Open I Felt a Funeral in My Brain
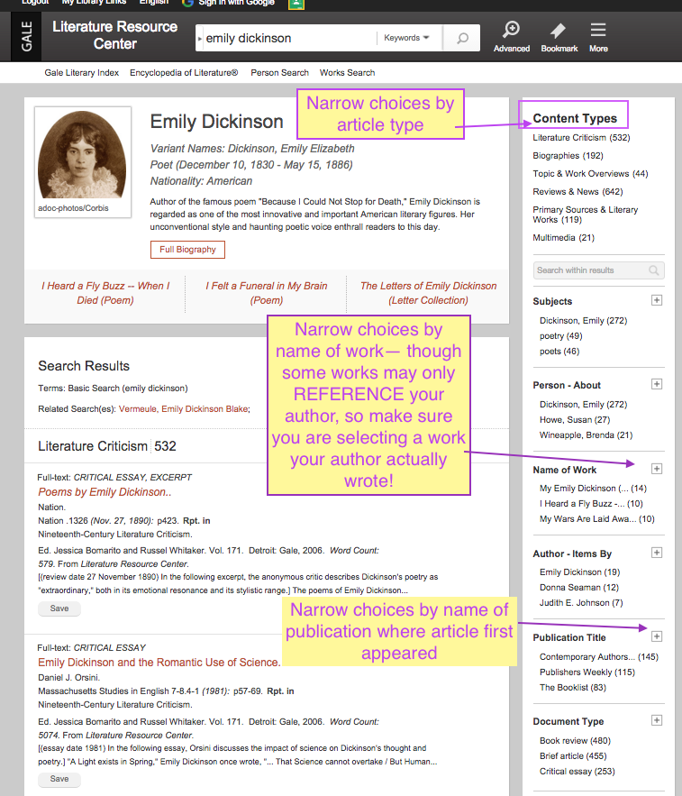 tap(267, 293)
